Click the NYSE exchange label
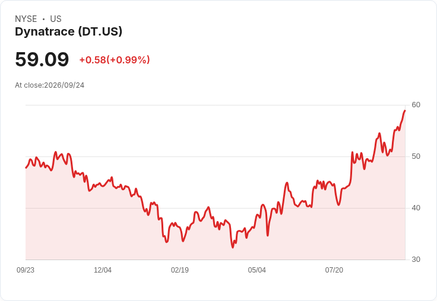Image resolution: width=437 pixels, height=301 pixels. (26, 18)
